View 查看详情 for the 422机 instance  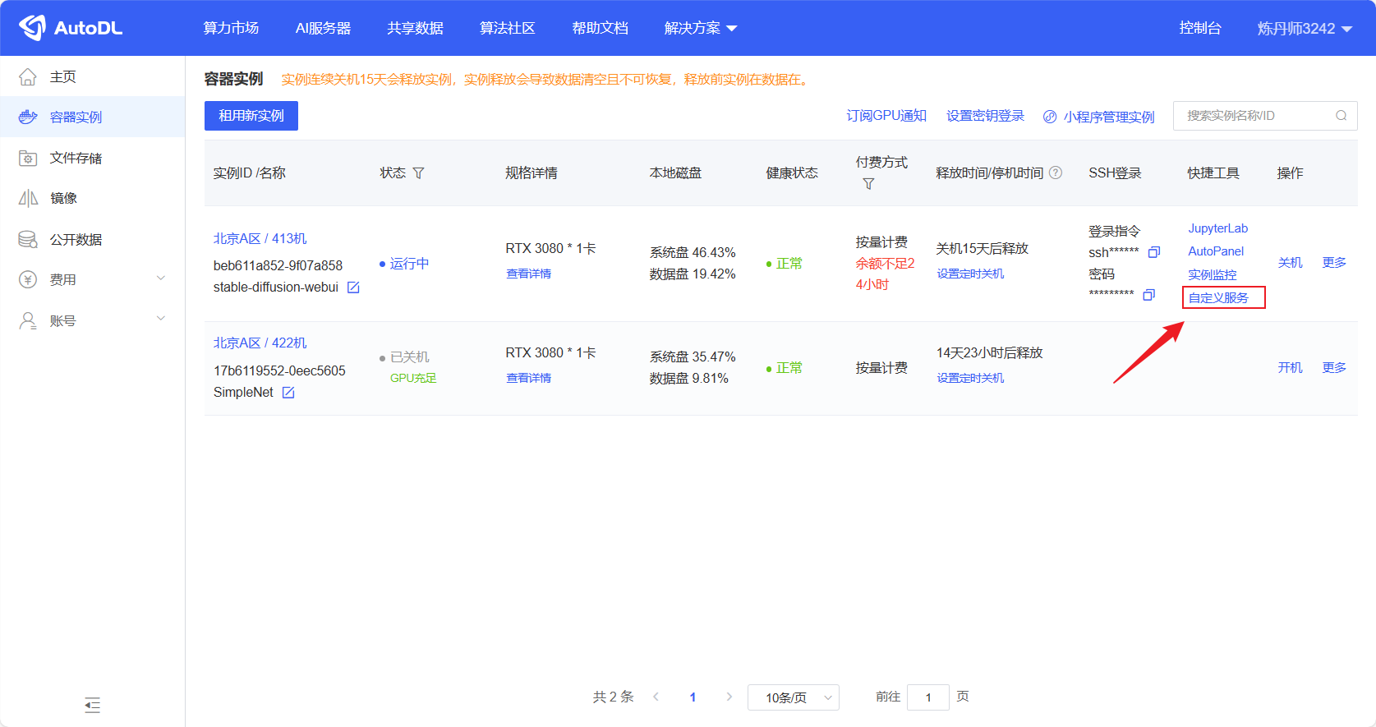pos(528,378)
